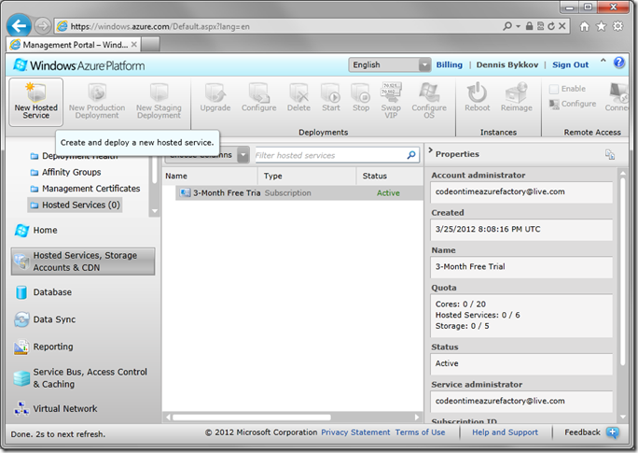Open the Help question mark icon
Image resolution: width=638 pixels, height=453 pixels.
[x=618, y=63]
